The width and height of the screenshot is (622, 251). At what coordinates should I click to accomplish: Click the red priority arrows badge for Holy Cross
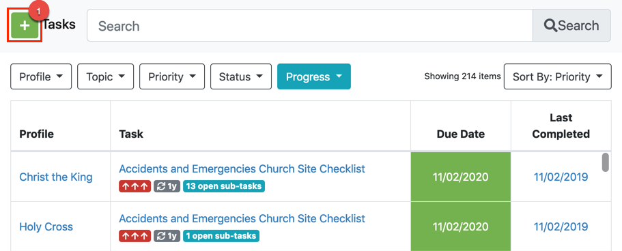click(x=135, y=236)
